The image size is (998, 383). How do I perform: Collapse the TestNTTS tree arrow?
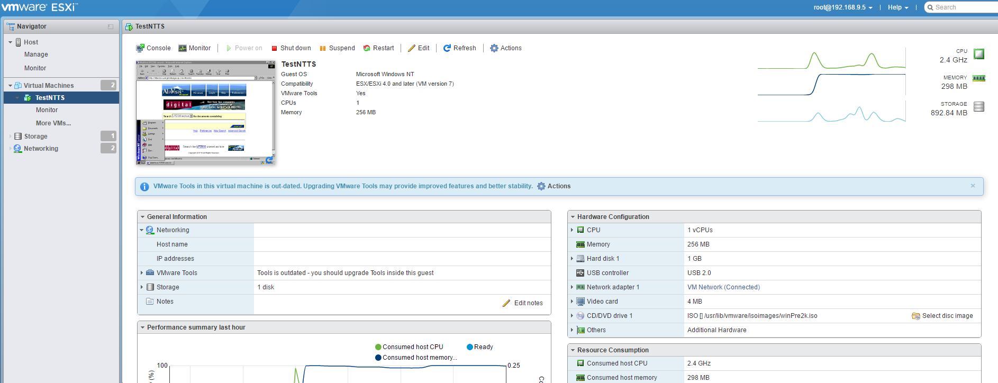17,98
